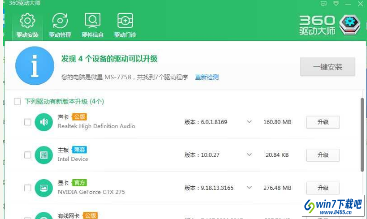367x219 pixels.
Task: Check the 主板 Intel Device checkbox
Action: tap(28, 155)
